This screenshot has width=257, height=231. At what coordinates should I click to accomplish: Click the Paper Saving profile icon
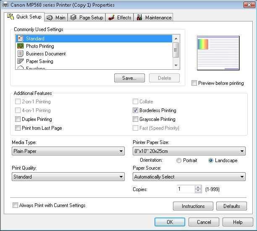click(21, 61)
